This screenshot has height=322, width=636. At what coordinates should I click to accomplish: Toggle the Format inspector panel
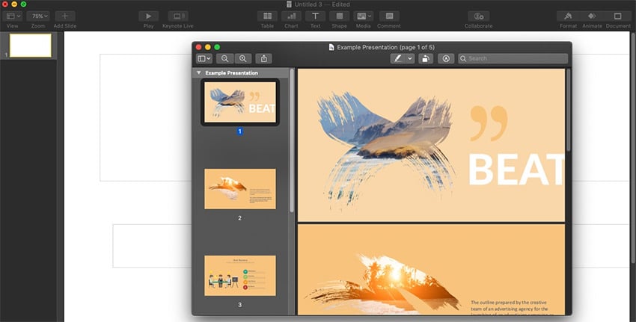[x=568, y=16]
